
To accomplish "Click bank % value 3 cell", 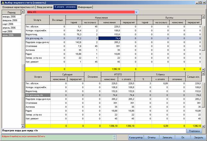I will 143,83.
